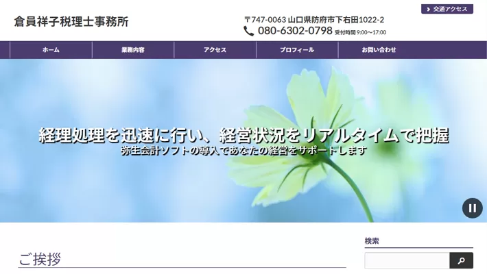Click the hero headline 経理処理を迅速に行い
Image resolution: width=487 pixels, height=274 pixels.
(243, 135)
